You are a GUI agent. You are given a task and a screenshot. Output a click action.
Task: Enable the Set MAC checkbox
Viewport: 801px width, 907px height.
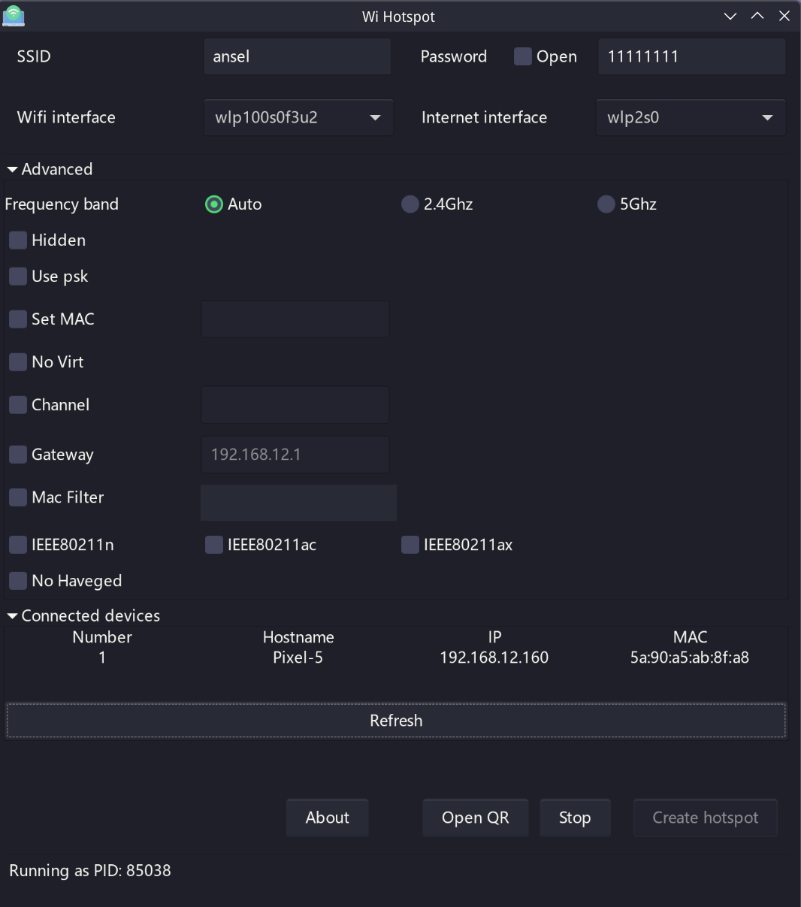click(18, 319)
